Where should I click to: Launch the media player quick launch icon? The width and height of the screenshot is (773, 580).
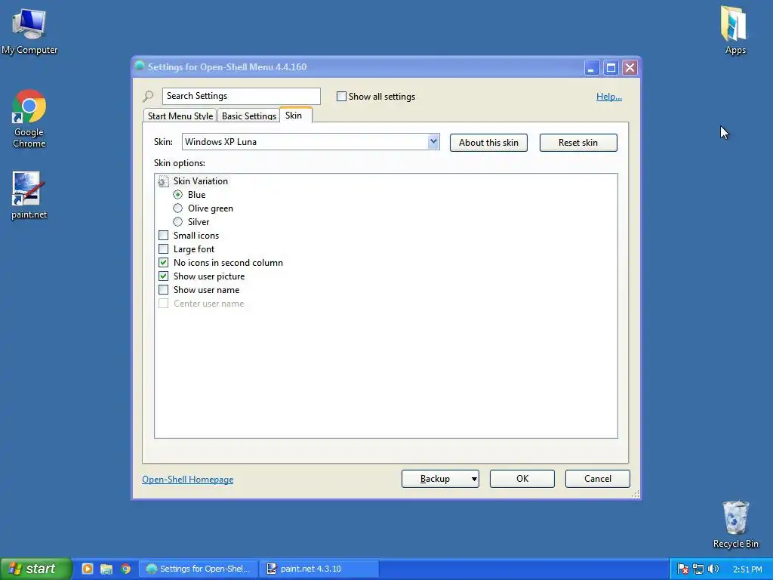(88, 569)
